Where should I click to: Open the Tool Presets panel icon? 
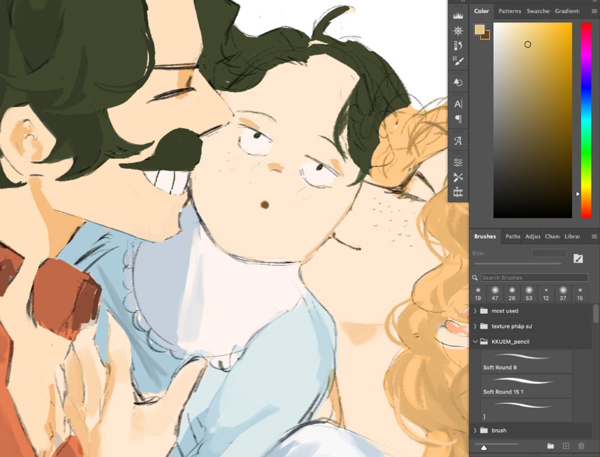pos(458,178)
